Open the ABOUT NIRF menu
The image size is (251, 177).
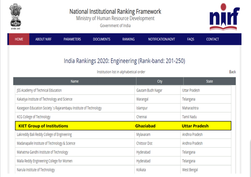[43, 39]
